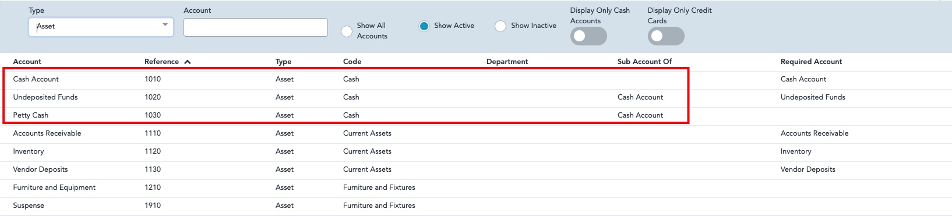Click Undeposited Funds in Required Account column

click(x=813, y=97)
